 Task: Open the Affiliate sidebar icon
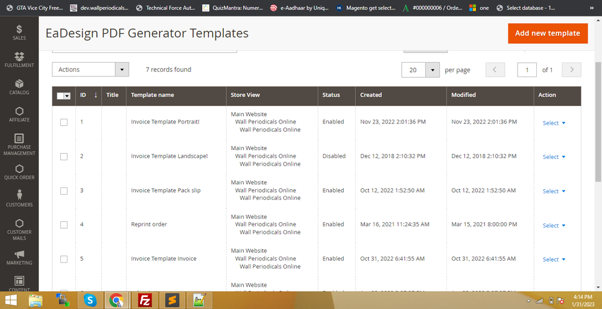click(x=19, y=112)
